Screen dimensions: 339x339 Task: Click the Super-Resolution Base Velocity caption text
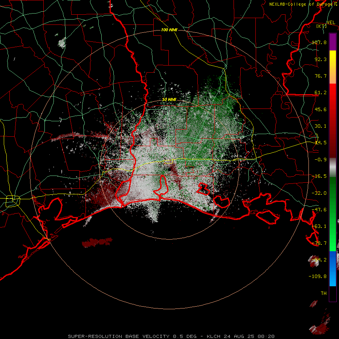171,336
